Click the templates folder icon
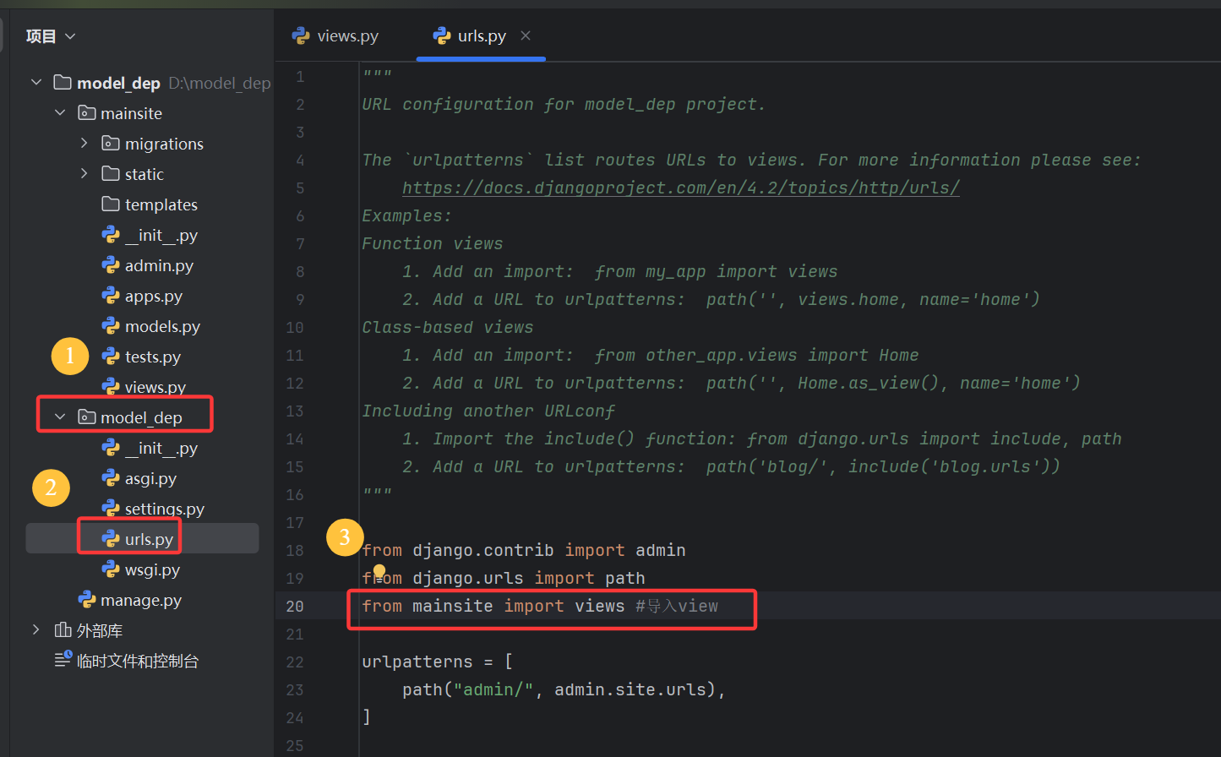 click(x=111, y=204)
